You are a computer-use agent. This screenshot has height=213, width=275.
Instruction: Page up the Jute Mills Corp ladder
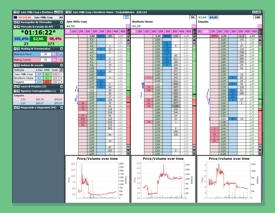point(128,40)
